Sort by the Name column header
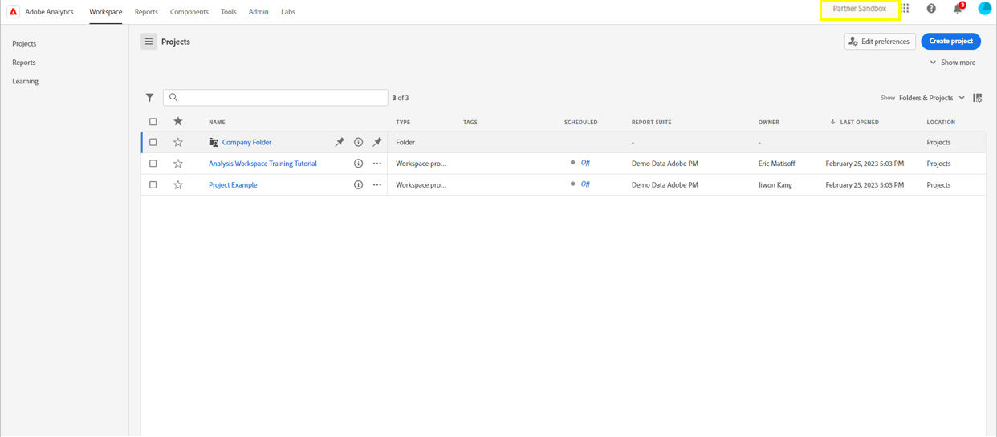The height and width of the screenshot is (437, 997). click(x=217, y=122)
